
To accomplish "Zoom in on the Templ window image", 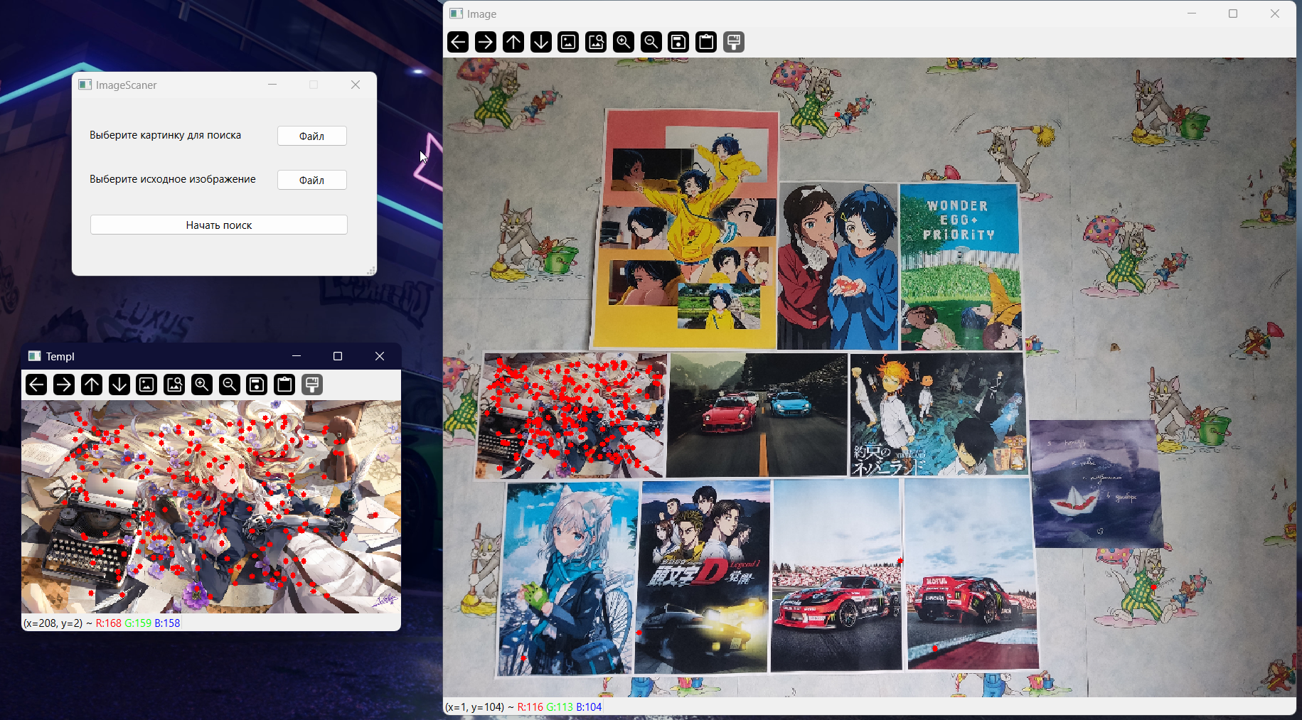I will [x=202, y=385].
